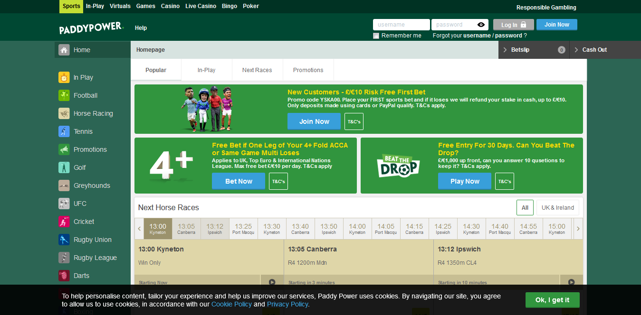This screenshot has width=641, height=315.
Task: Expand the Betslip panel
Action: [x=534, y=50]
